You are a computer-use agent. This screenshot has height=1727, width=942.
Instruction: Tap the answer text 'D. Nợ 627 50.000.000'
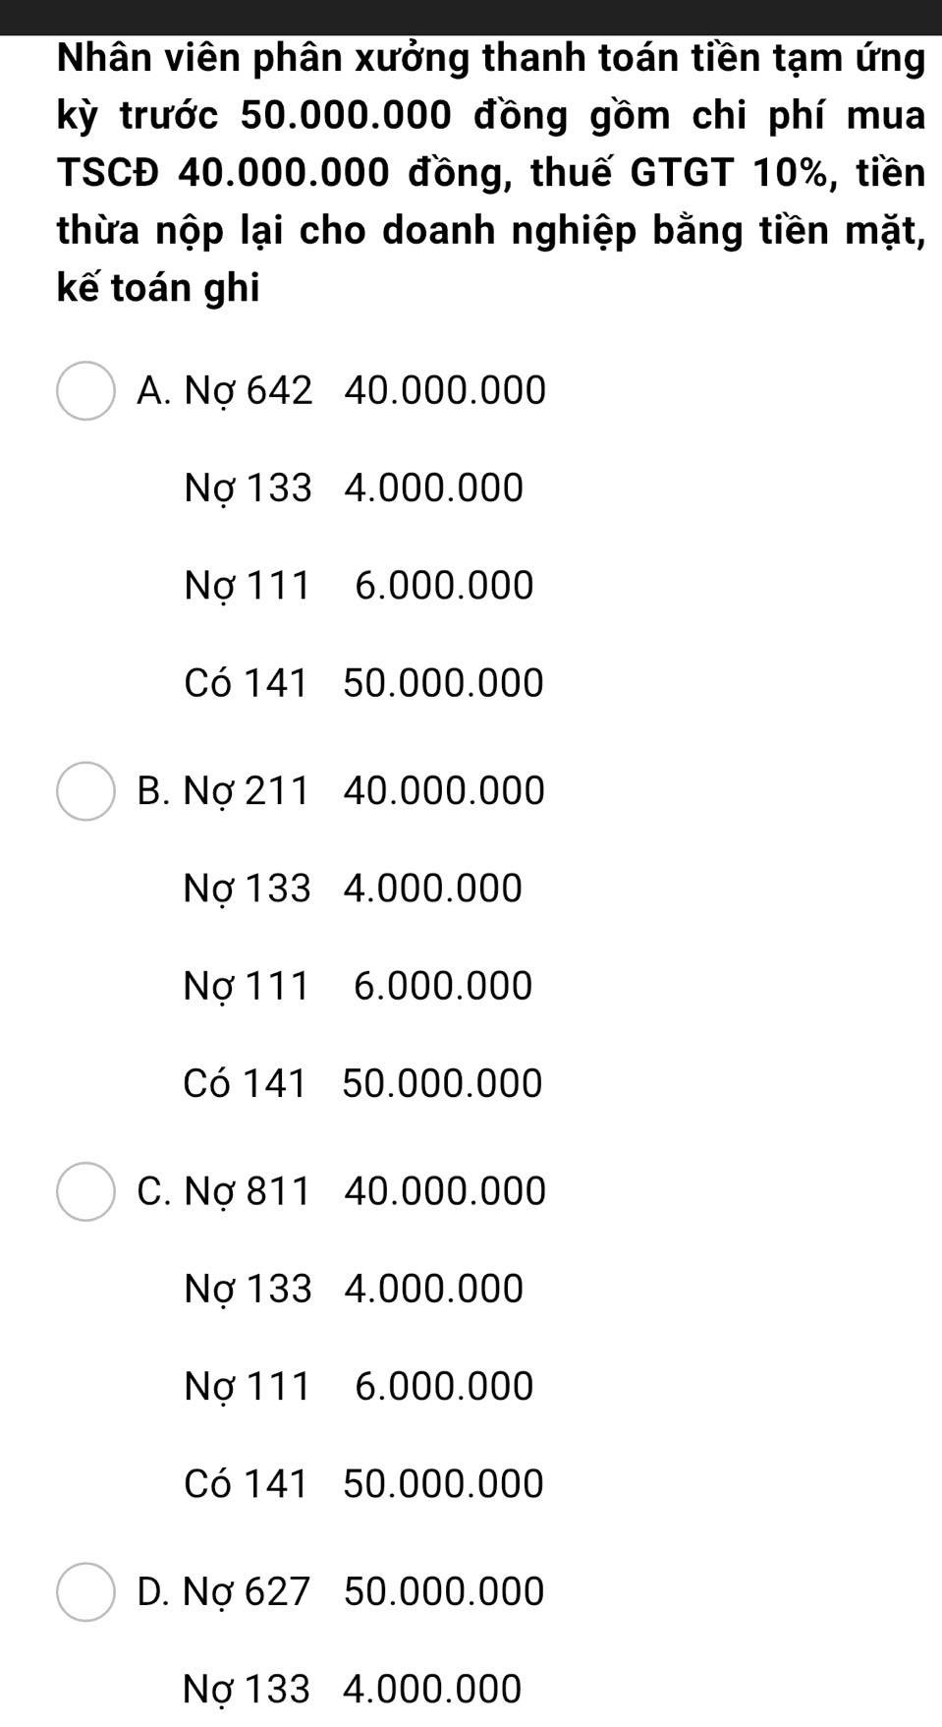pos(341,1591)
